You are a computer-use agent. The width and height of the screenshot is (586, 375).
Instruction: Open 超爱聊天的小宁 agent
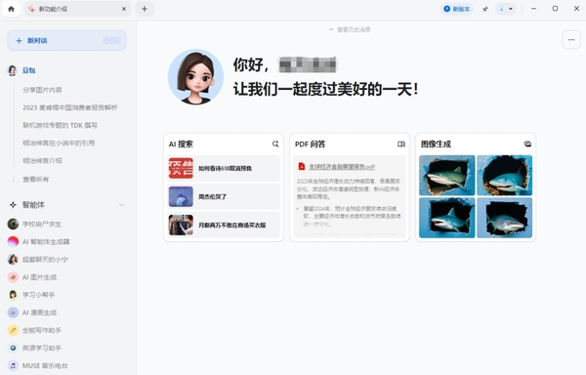click(x=45, y=259)
